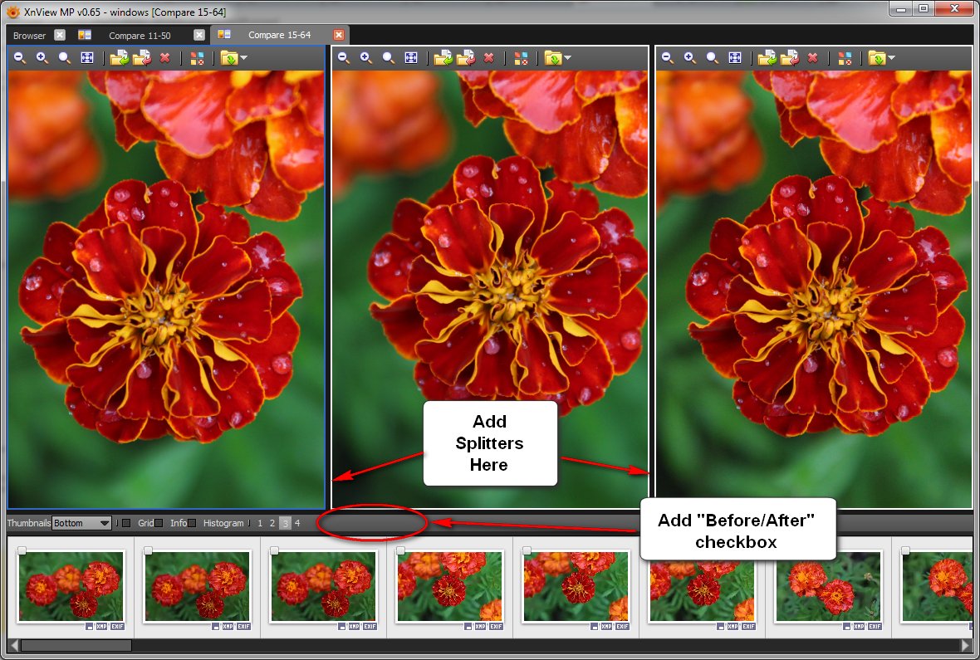Click red X delete icon in left pane
980x660 pixels.
[164, 58]
